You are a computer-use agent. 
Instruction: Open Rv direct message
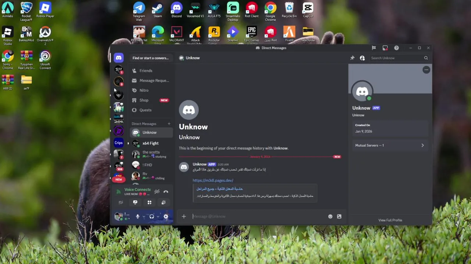(x=151, y=176)
